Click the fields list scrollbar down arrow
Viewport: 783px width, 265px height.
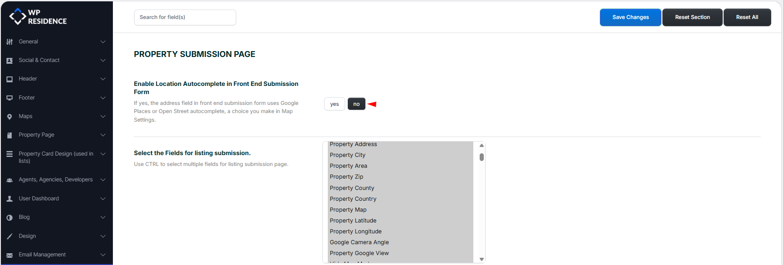481,259
